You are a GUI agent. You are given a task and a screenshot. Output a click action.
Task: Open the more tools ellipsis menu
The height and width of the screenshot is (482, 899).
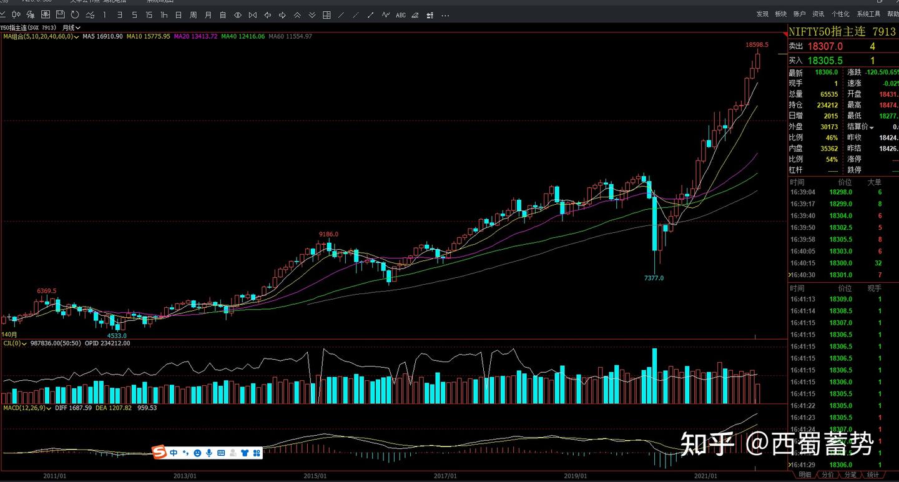tap(445, 14)
